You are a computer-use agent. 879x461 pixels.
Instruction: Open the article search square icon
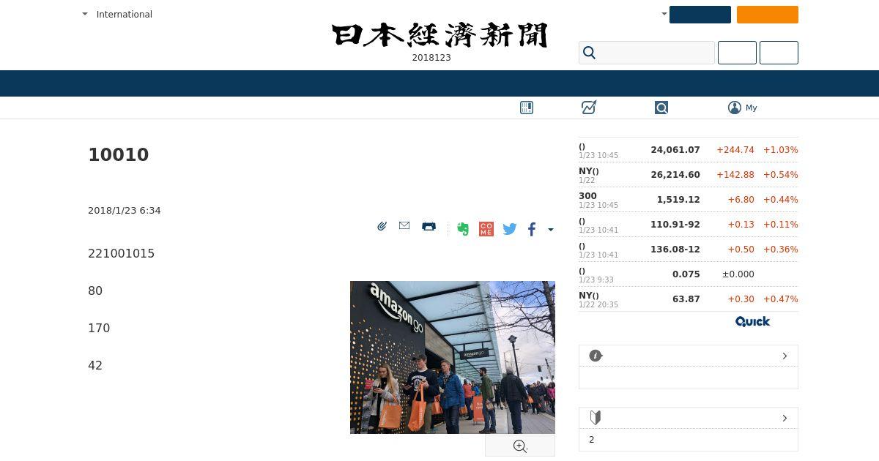click(x=661, y=108)
